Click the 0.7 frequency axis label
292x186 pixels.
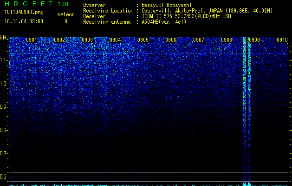(x=3, y=153)
